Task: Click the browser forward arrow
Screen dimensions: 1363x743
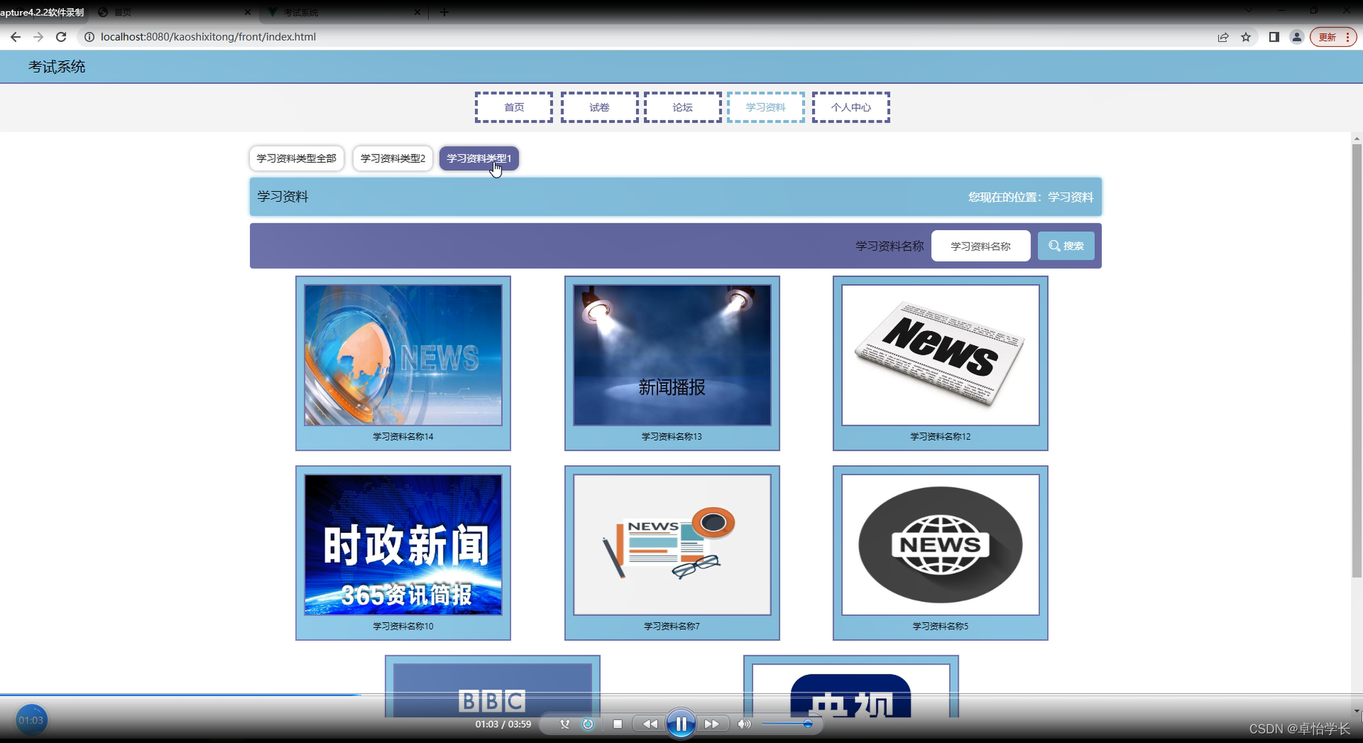Action: [39, 37]
